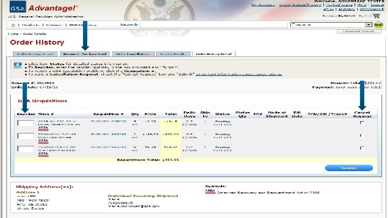388x218 pixels.
Task: Click Pending status in Pancake Maker row
Action: tap(223, 134)
